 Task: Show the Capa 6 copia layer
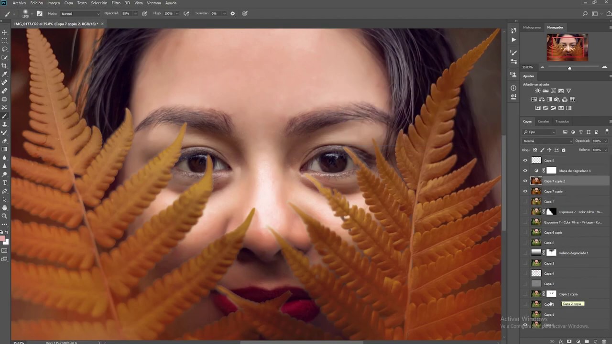[x=525, y=232]
